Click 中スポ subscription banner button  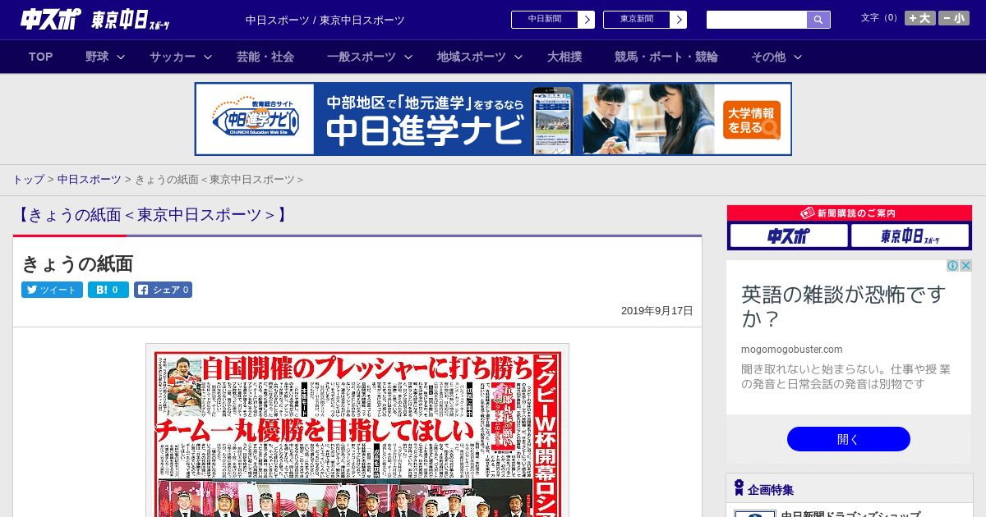[789, 236]
